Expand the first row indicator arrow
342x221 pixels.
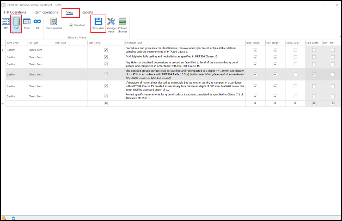click(x=3, y=50)
